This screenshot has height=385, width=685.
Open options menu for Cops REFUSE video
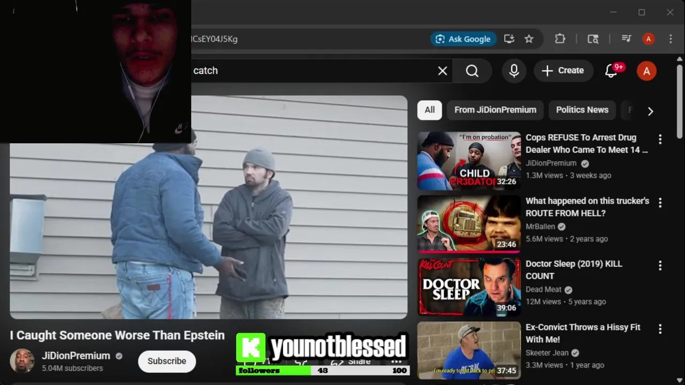[x=660, y=139]
